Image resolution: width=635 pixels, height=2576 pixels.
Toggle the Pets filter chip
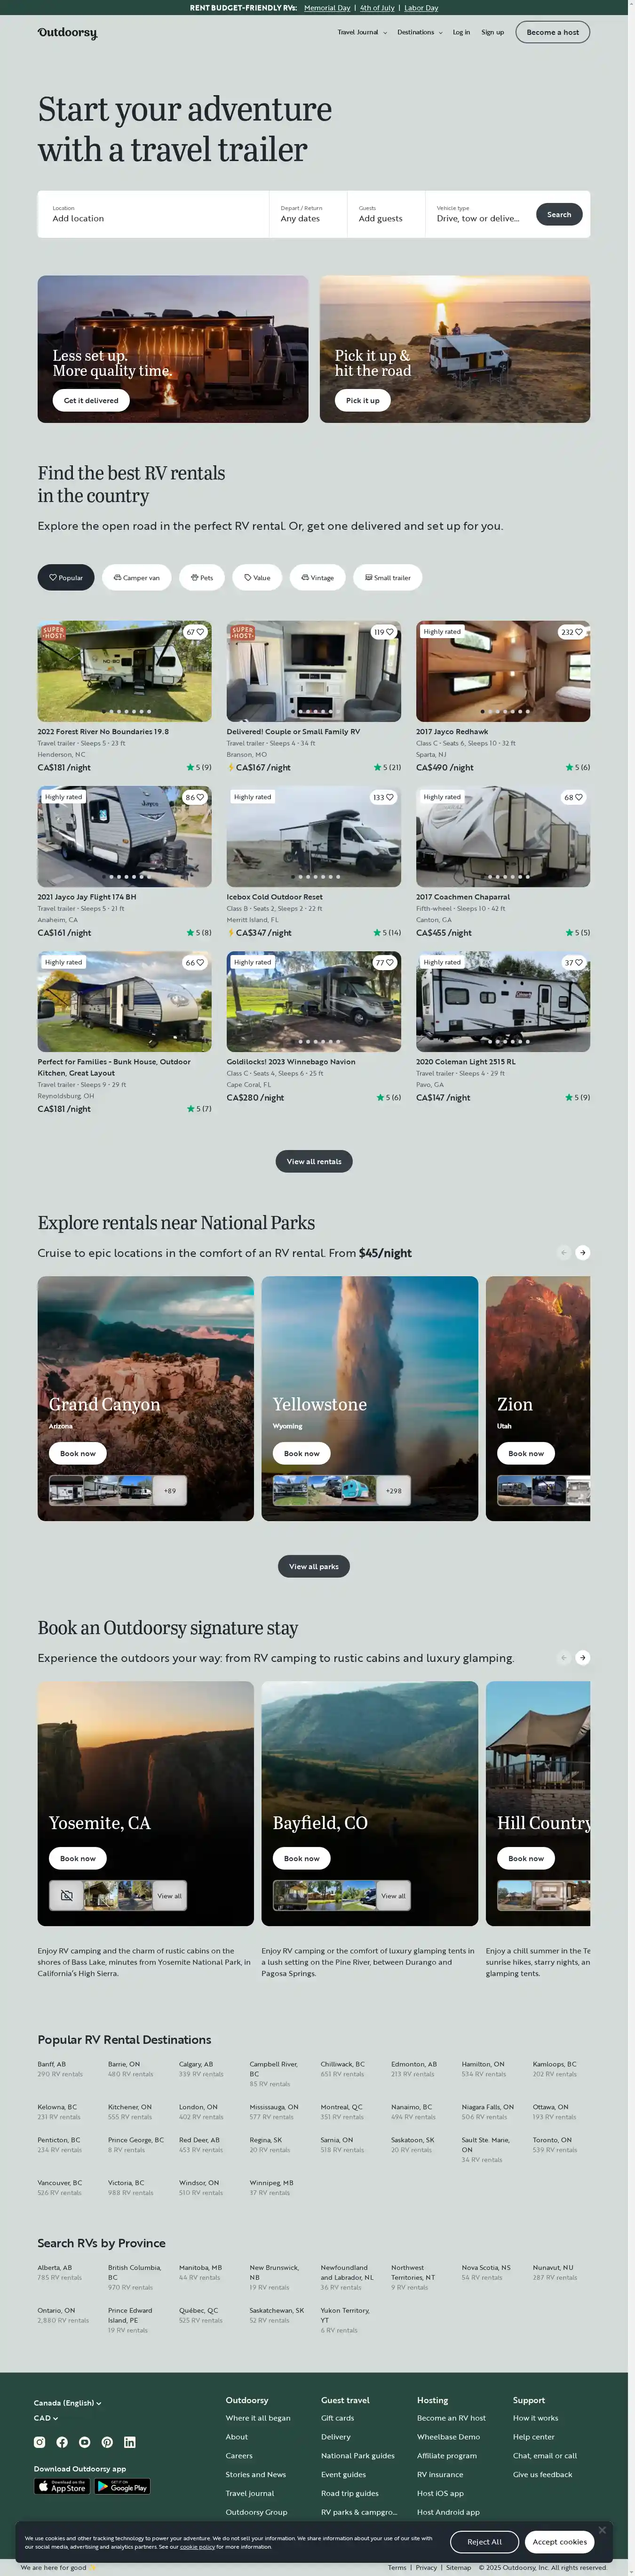coord(202,577)
